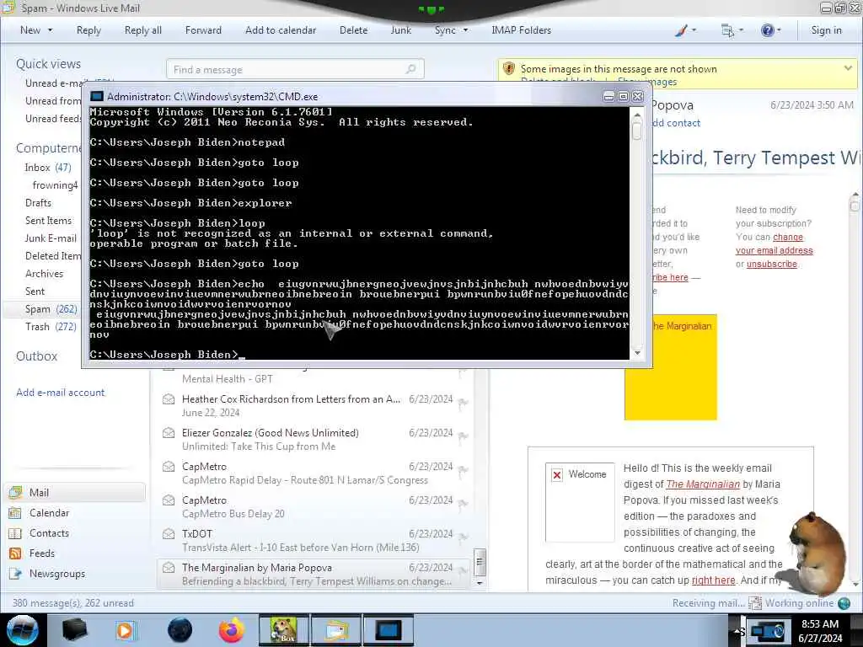
Task: Click the blue Help icon
Action: pos(767,31)
